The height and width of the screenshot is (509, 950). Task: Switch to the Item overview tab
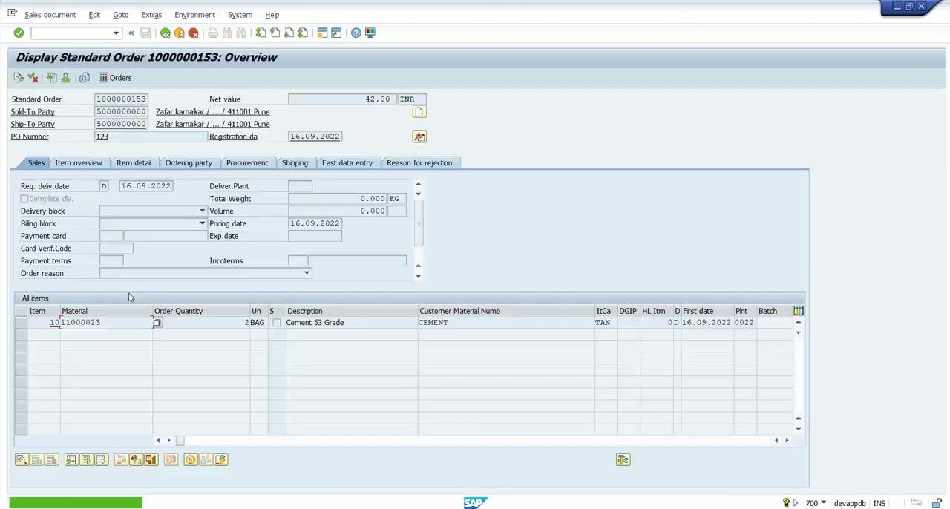[x=78, y=162]
